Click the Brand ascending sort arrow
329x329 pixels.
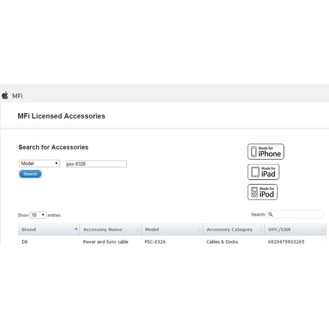pyautogui.click(x=76, y=229)
